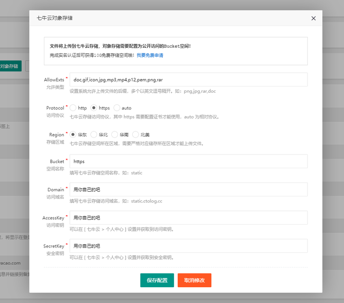The width and height of the screenshot is (344, 303).
Task: Click the bold notice about 公开访问的Bucket空间
Action: point(120,46)
